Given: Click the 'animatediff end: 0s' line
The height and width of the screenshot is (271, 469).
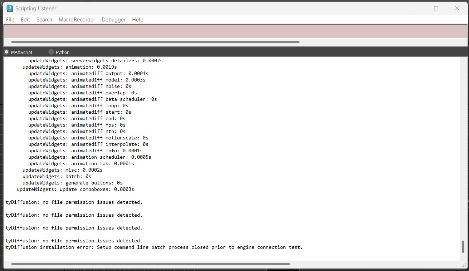Looking at the screenshot, I should point(77,119).
